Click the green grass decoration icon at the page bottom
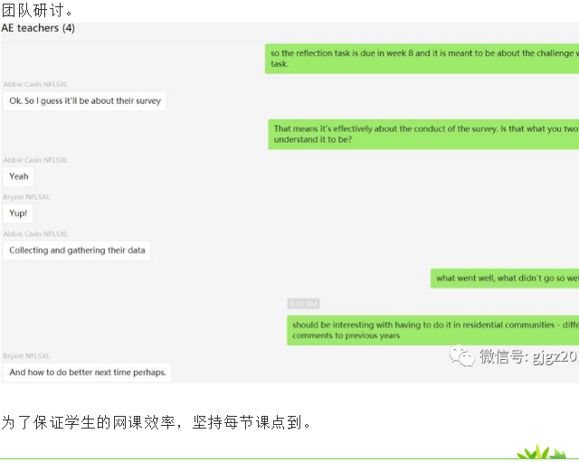This screenshot has height=462, width=579. [x=541, y=452]
